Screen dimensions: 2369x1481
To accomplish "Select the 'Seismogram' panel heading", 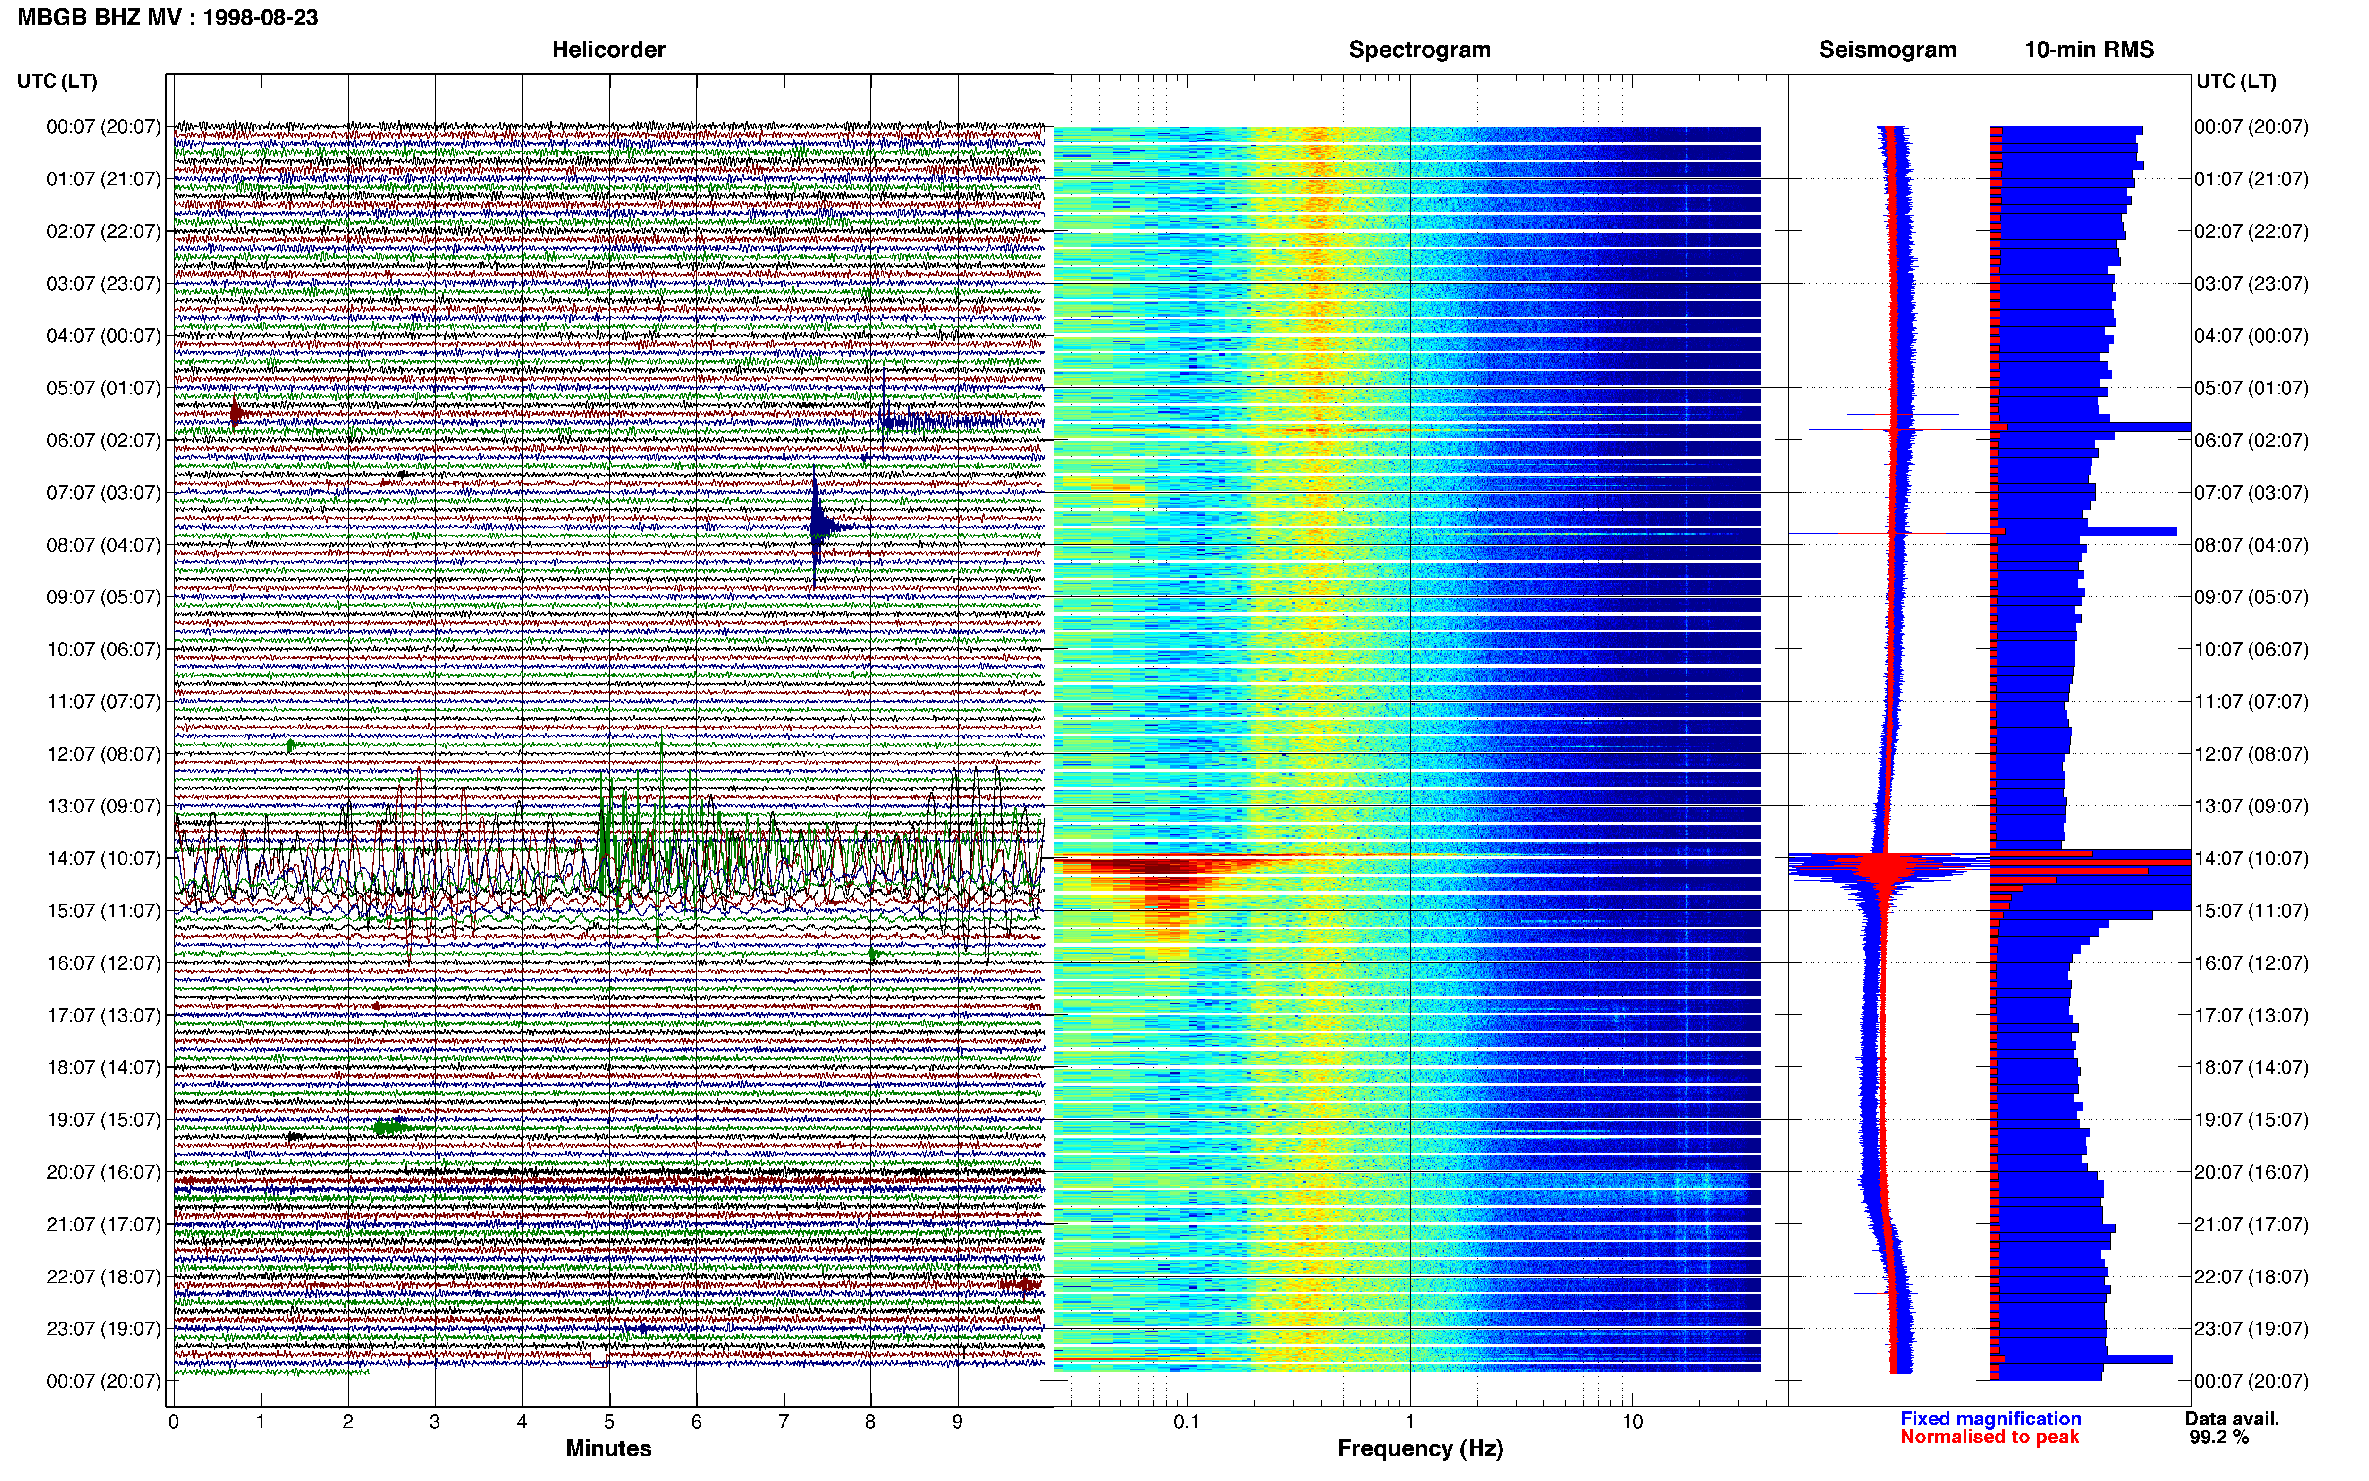I will [1887, 50].
